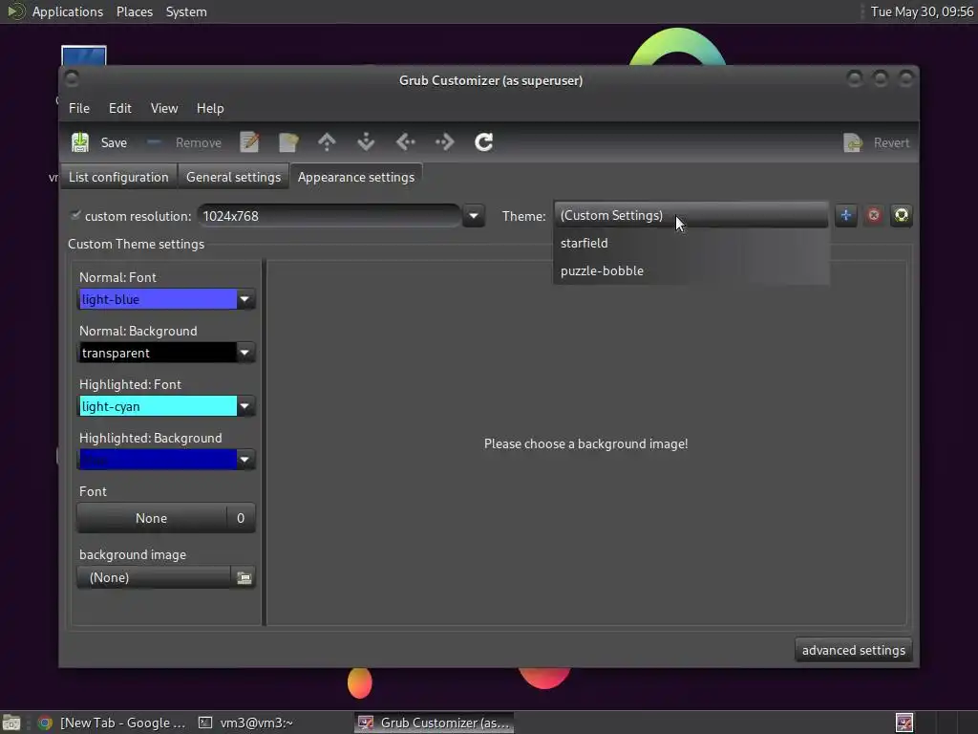Select the puzzle-bobble theme option
Viewport: 978px width, 734px height.
point(691,270)
